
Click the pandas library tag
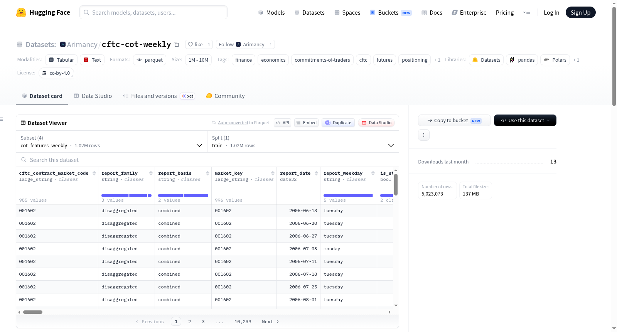522,60
